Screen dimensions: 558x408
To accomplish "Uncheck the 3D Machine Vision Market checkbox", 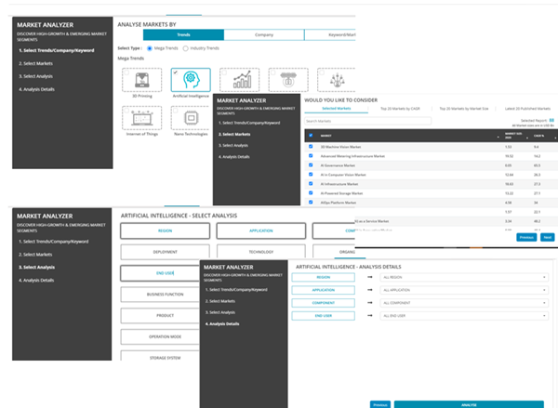I will pyautogui.click(x=311, y=147).
